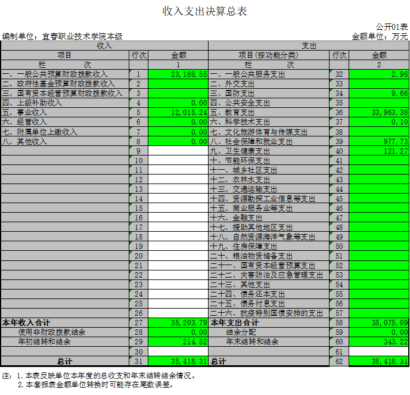Click the 一般公共服务支出 amount 2.96
410x395 pixels.
point(379,74)
